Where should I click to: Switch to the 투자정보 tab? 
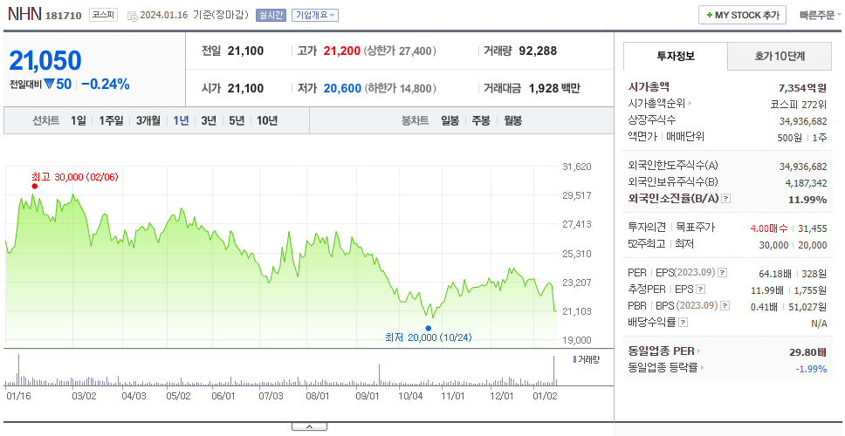click(676, 56)
